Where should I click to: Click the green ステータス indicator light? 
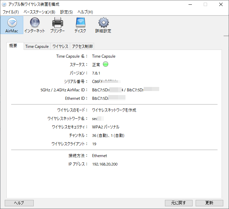coord(105,64)
